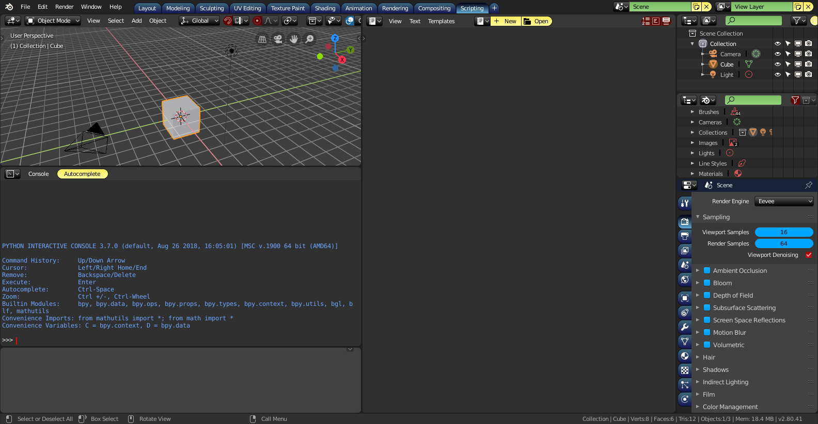818x424 pixels.
Task: Switch to the Modeling workspace tab
Action: (x=178, y=8)
